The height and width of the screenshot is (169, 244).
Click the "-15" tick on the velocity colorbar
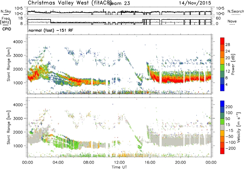229,131
